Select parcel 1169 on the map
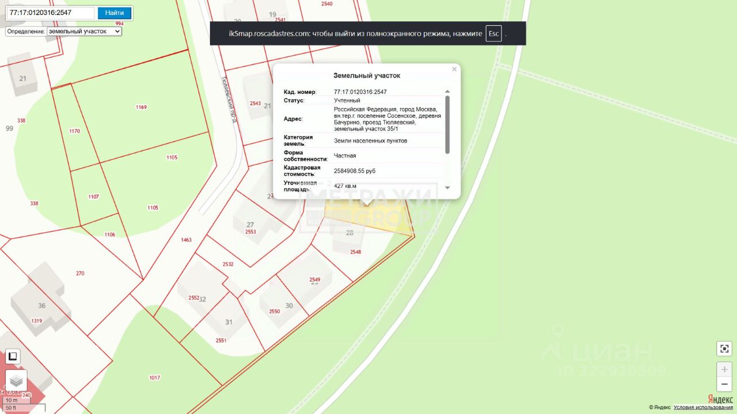Image resolution: width=737 pixels, height=414 pixels. point(141,107)
